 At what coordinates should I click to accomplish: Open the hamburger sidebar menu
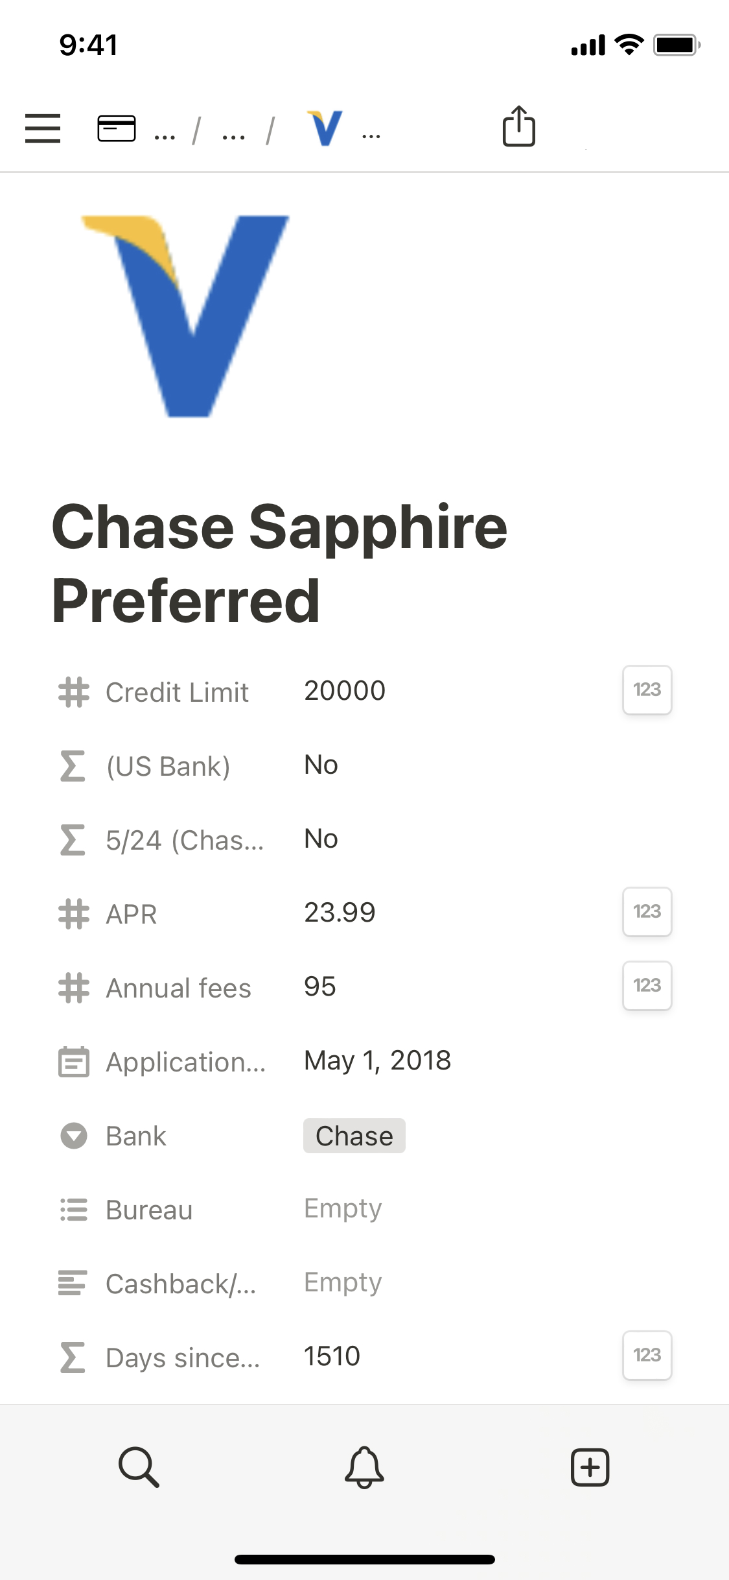(43, 128)
